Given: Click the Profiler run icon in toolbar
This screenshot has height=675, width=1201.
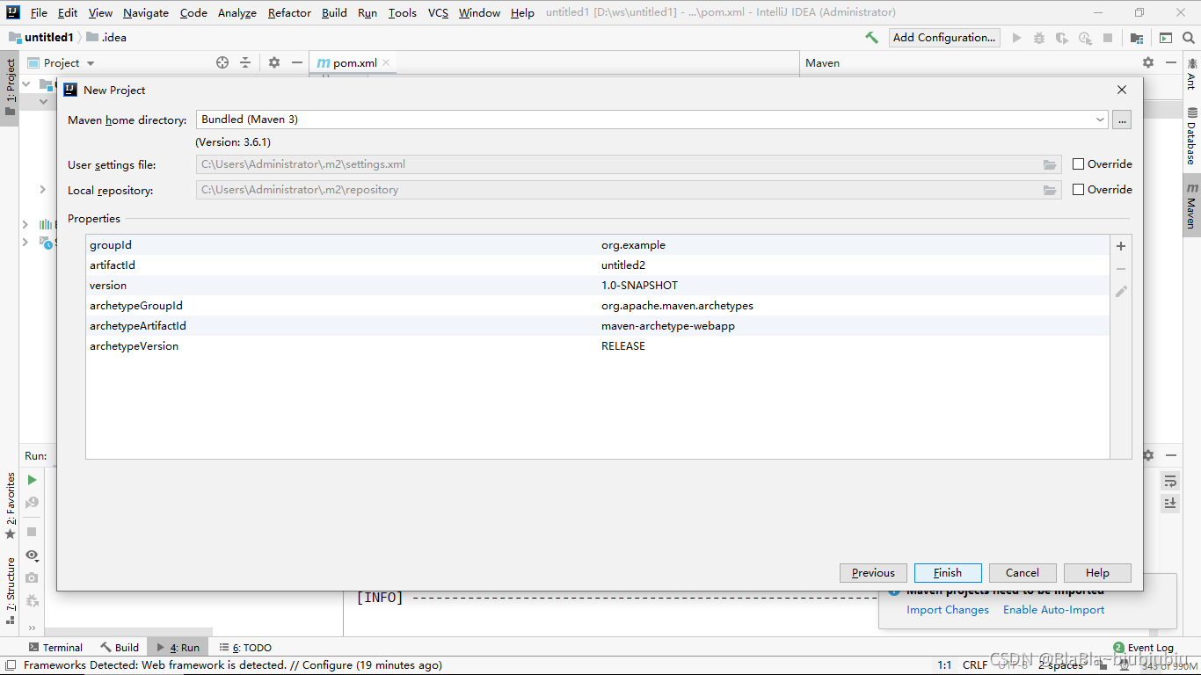Looking at the screenshot, I should coord(1085,38).
